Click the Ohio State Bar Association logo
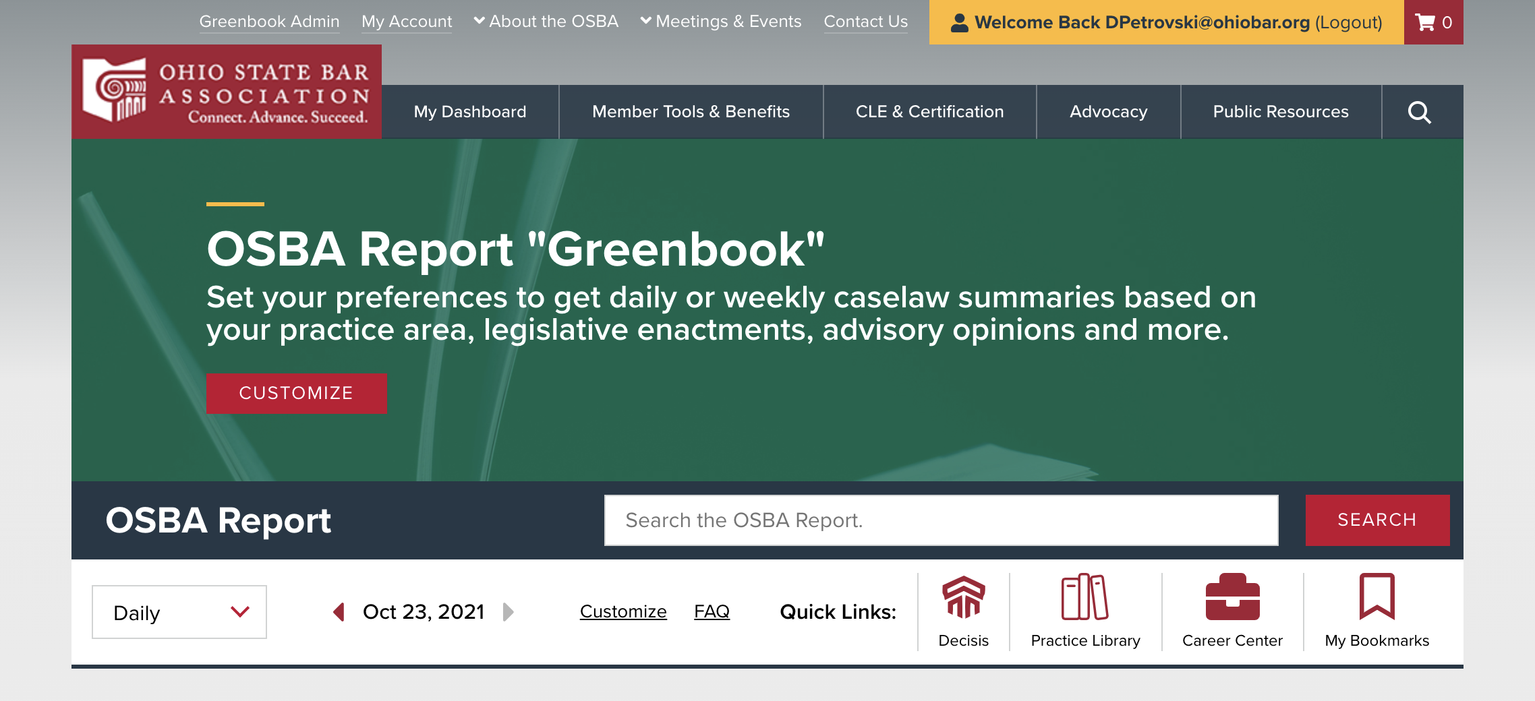The image size is (1535, 701). (x=226, y=90)
